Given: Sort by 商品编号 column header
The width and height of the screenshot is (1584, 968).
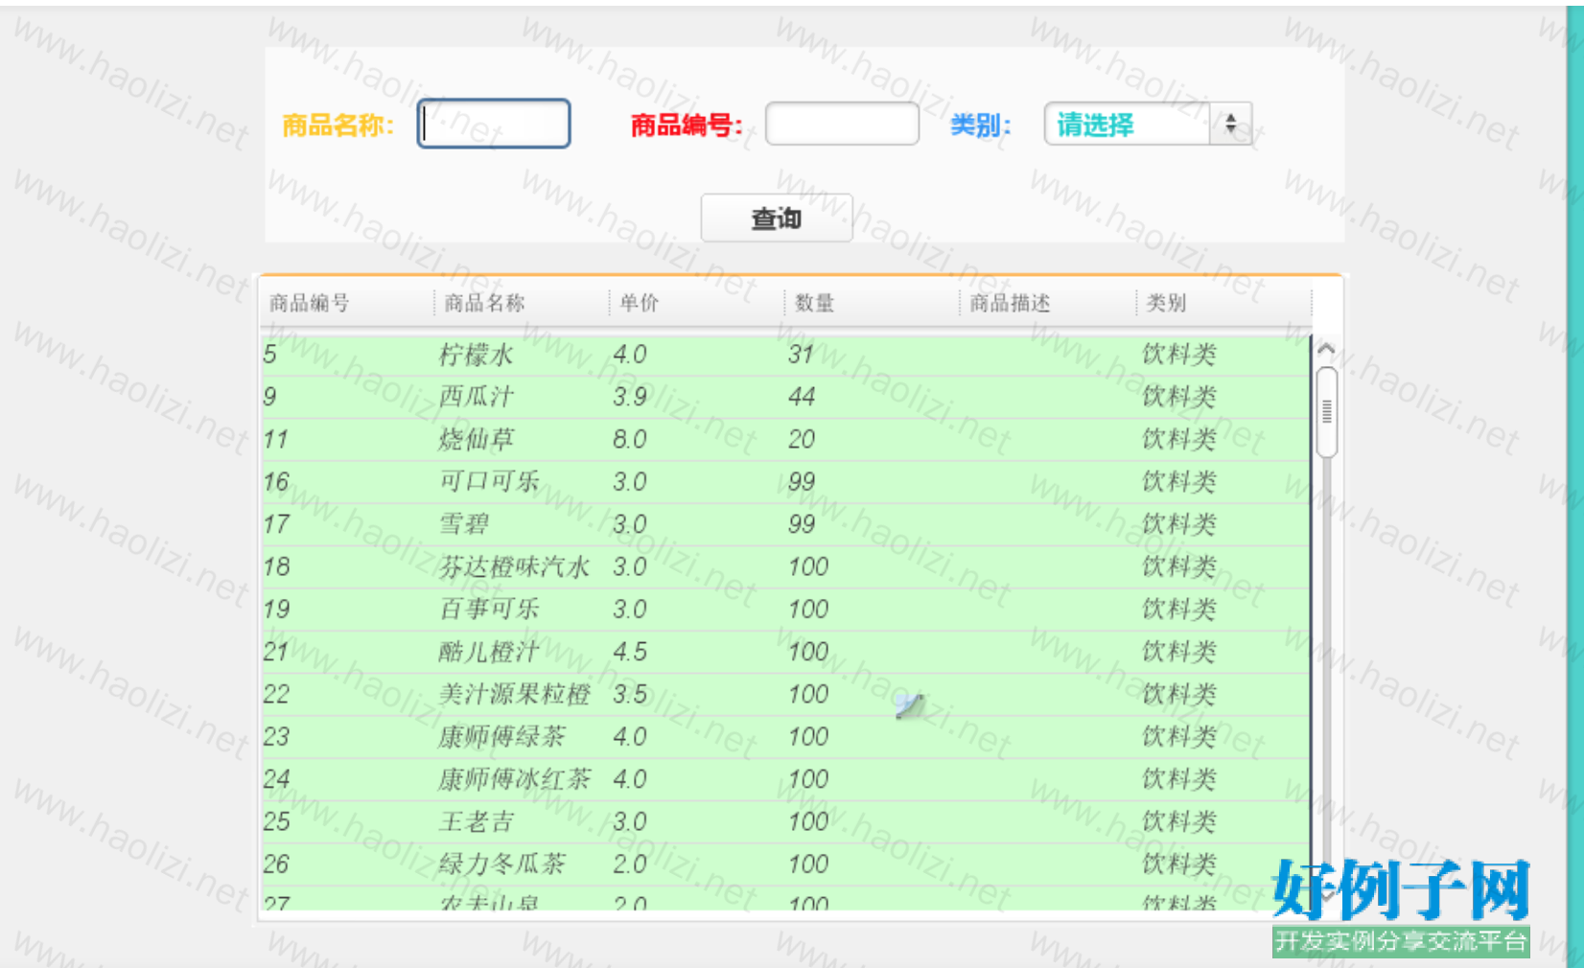Looking at the screenshot, I should pyautogui.click(x=309, y=303).
